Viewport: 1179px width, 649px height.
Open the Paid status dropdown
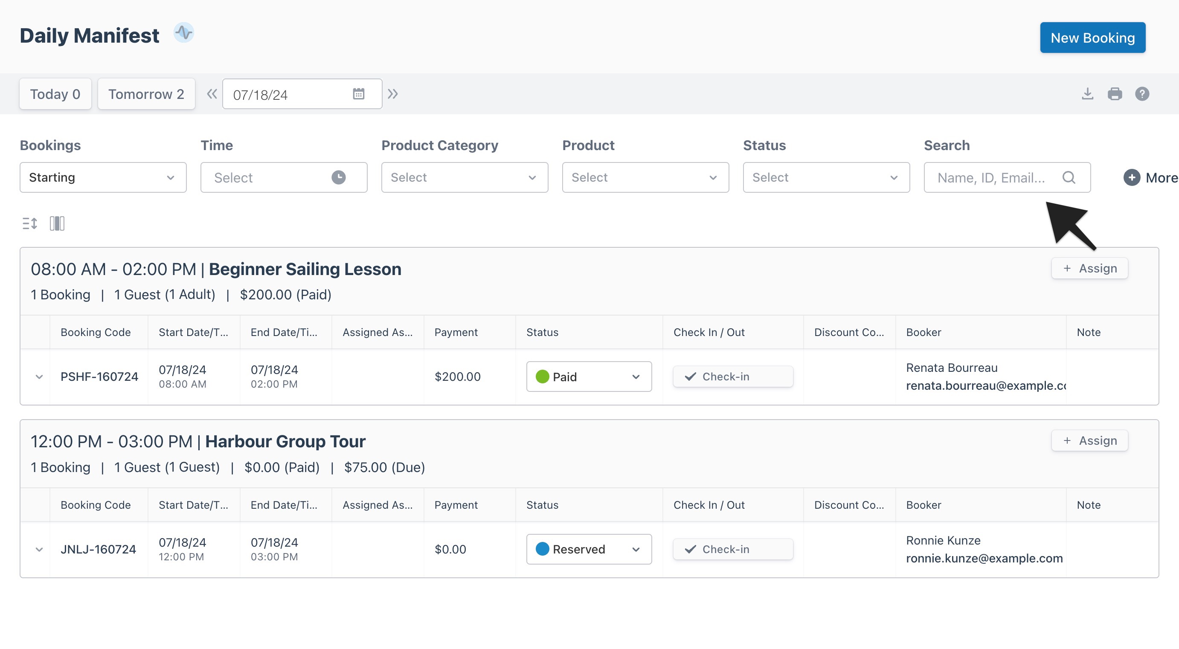(589, 377)
